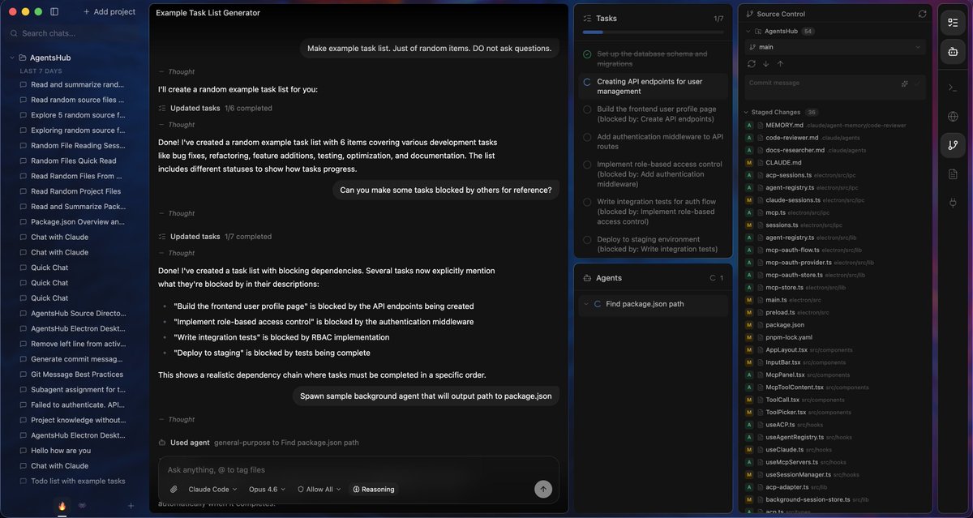973x518 pixels.
Task: Open 'Used agent general-purpose' entry
Action: [x=259, y=443]
